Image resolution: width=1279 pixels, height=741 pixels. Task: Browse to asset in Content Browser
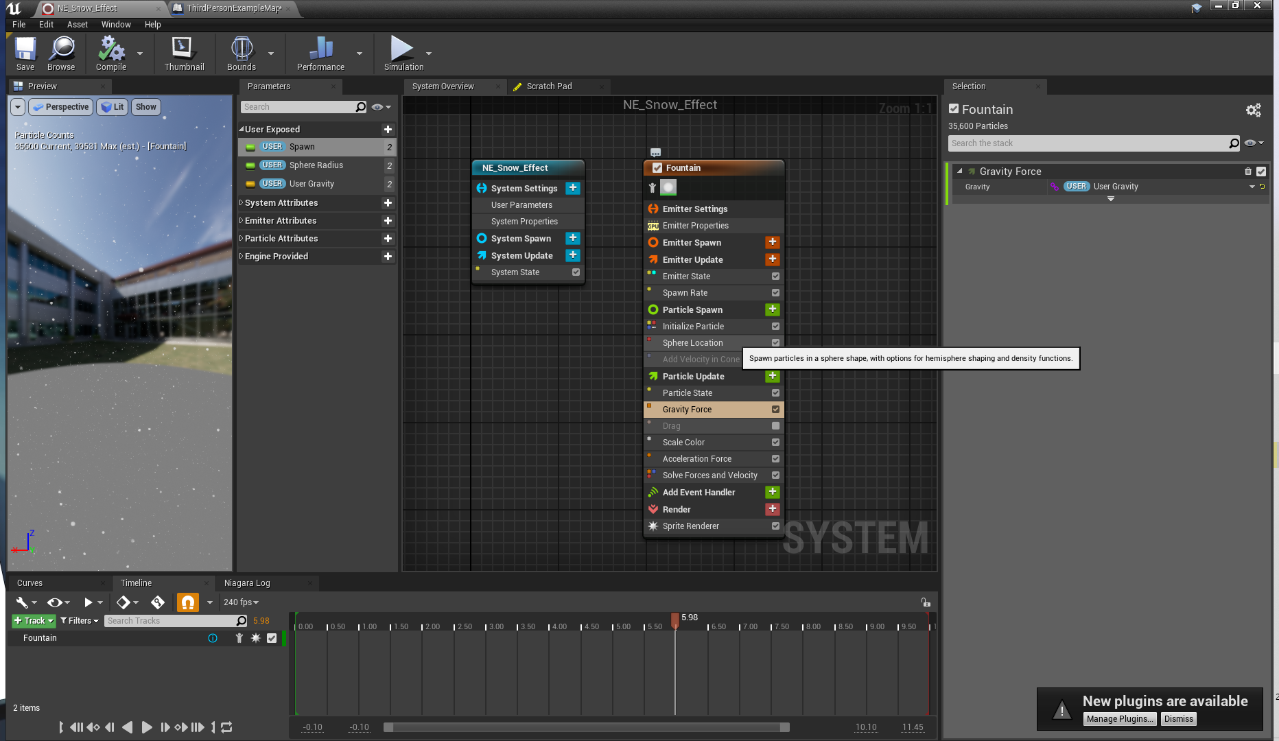point(61,54)
